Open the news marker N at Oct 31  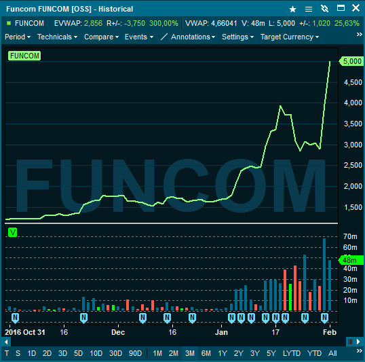(x=15, y=318)
